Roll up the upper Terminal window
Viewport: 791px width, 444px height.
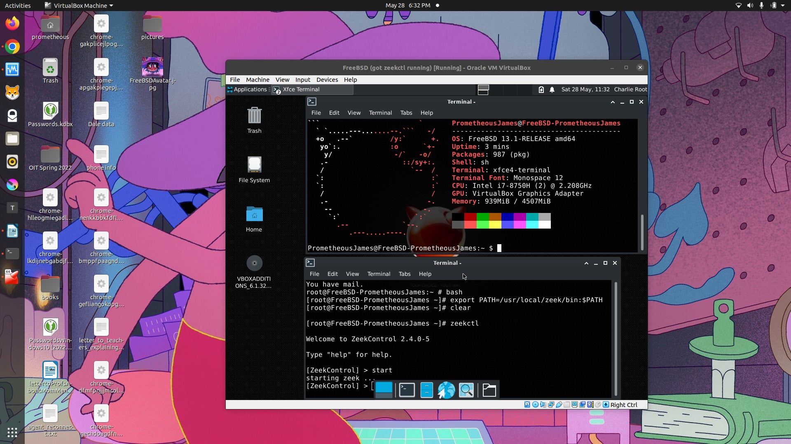pos(613,102)
